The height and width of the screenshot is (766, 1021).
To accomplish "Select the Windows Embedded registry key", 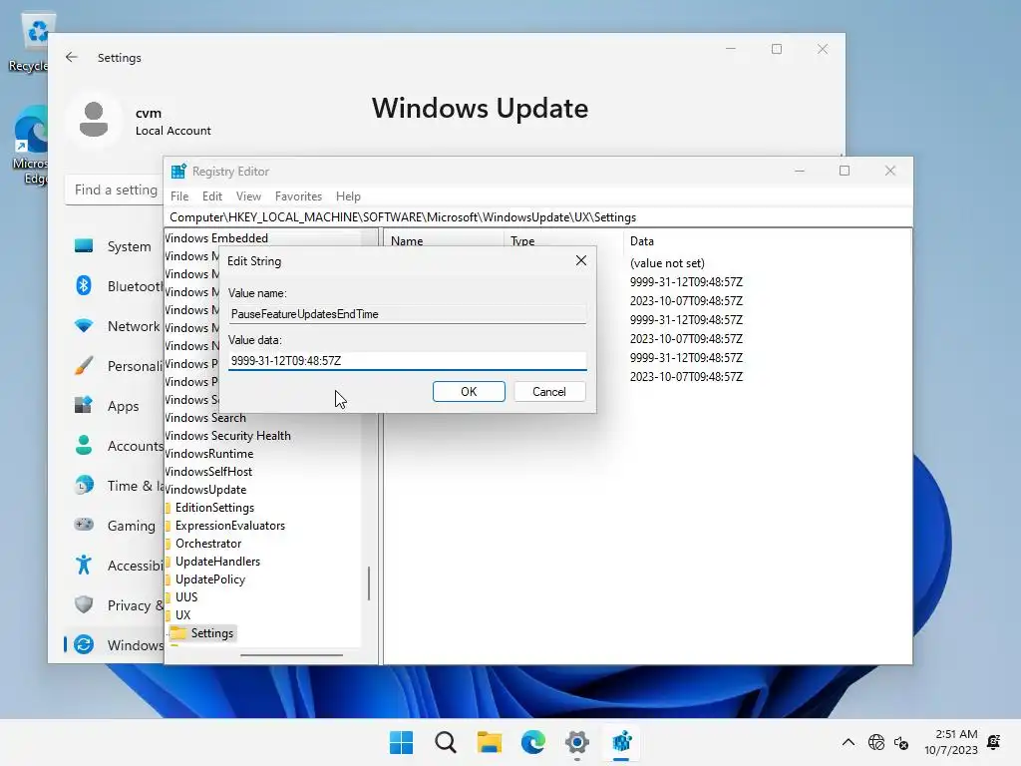I will [x=216, y=237].
